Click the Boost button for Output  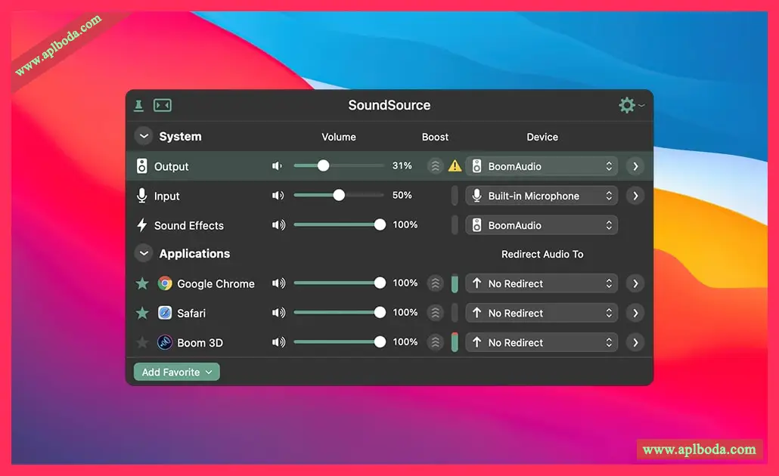[x=435, y=166]
